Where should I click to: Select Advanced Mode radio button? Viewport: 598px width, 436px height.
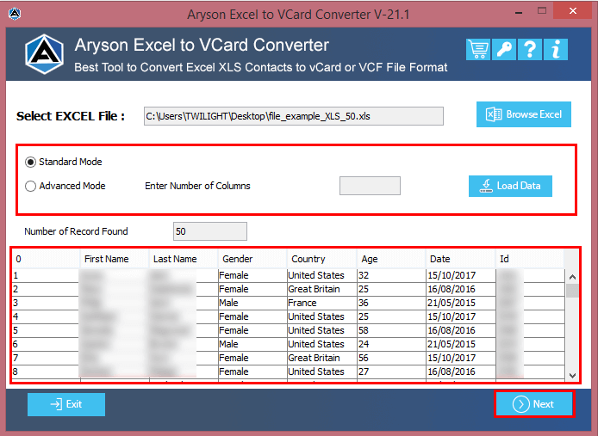tap(30, 187)
